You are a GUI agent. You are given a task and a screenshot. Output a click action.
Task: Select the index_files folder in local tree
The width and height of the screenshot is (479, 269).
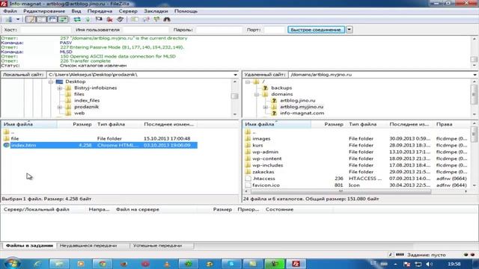tap(87, 101)
